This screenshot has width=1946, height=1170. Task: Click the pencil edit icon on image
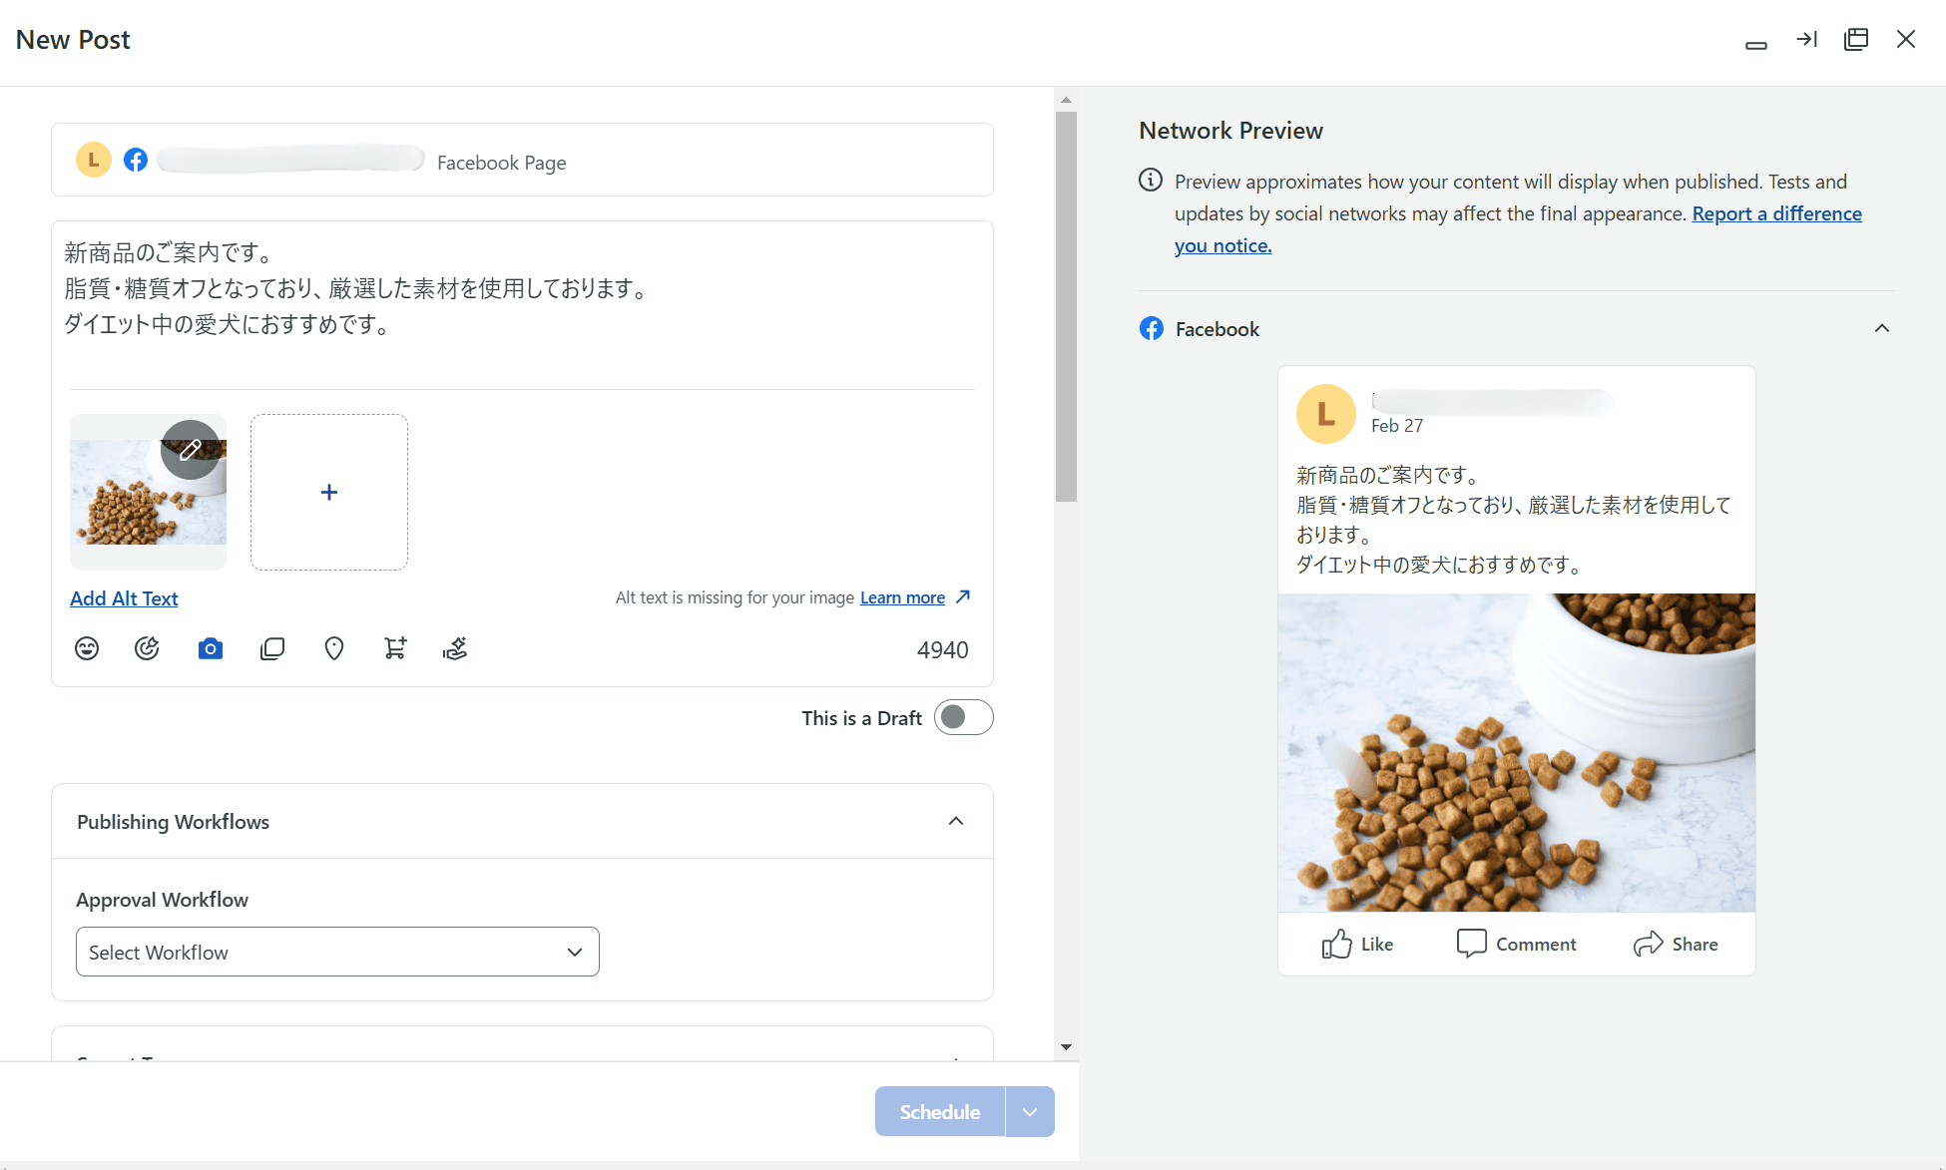(x=191, y=449)
